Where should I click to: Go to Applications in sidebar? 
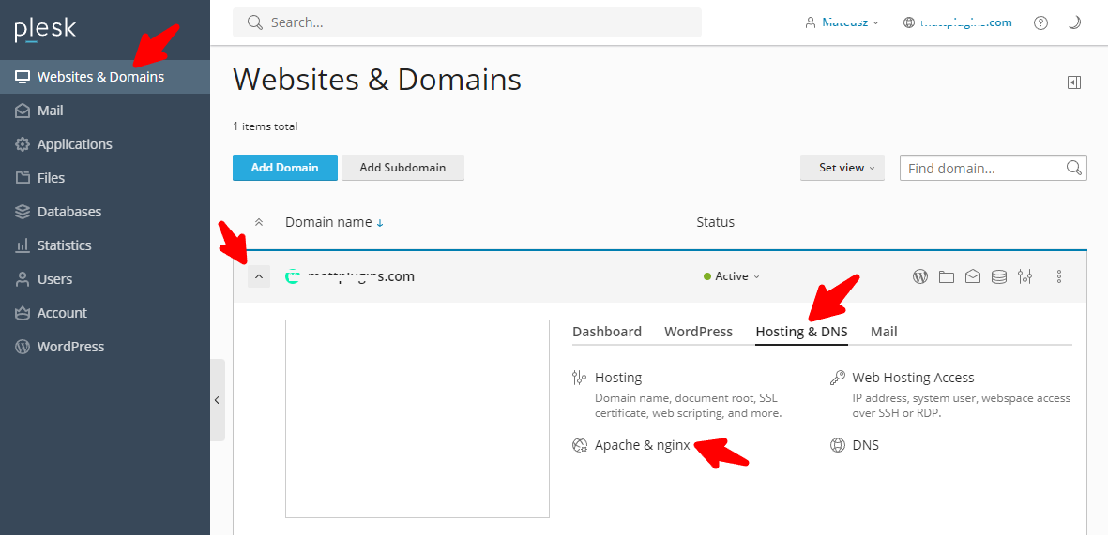[104, 144]
